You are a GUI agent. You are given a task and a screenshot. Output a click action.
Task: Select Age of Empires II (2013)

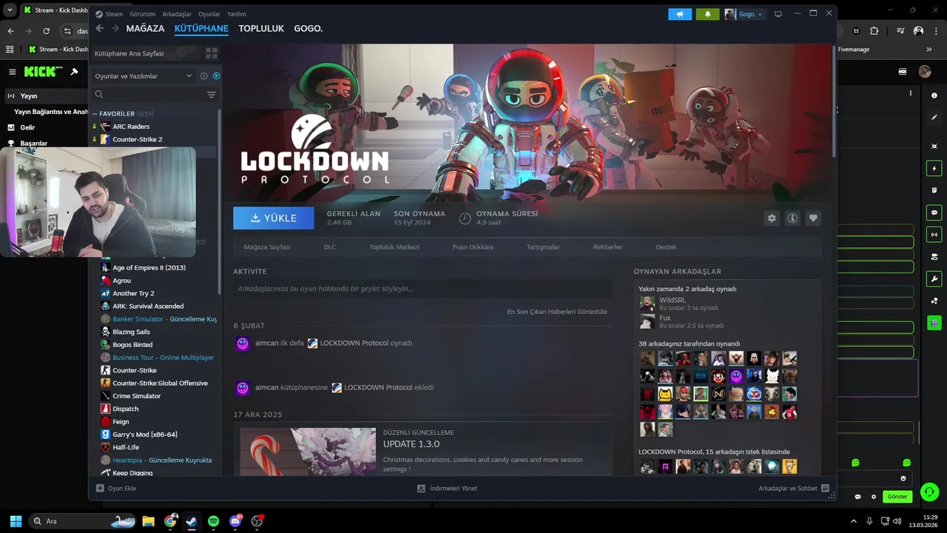point(149,267)
